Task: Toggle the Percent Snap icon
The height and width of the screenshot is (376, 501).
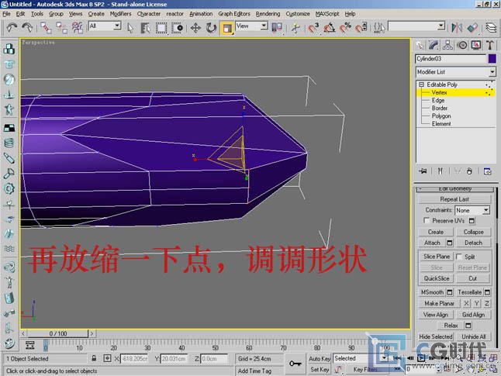Action: coord(345,28)
